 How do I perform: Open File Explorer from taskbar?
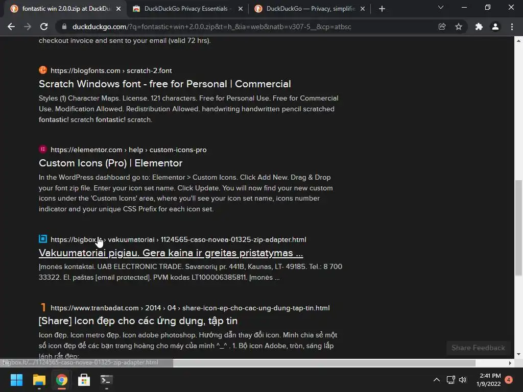point(39,380)
